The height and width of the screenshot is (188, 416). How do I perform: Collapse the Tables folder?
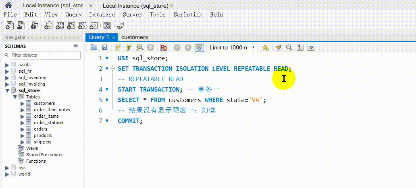(15, 97)
